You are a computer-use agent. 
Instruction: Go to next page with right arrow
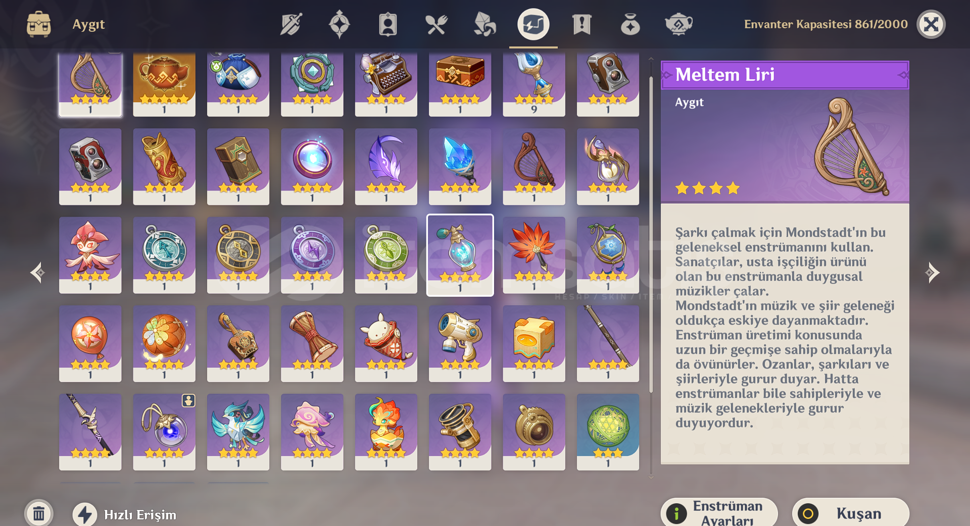pyautogui.click(x=932, y=273)
